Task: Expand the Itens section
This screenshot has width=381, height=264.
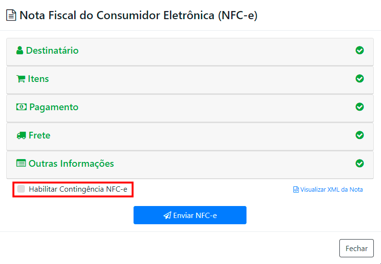Action: click(x=38, y=79)
